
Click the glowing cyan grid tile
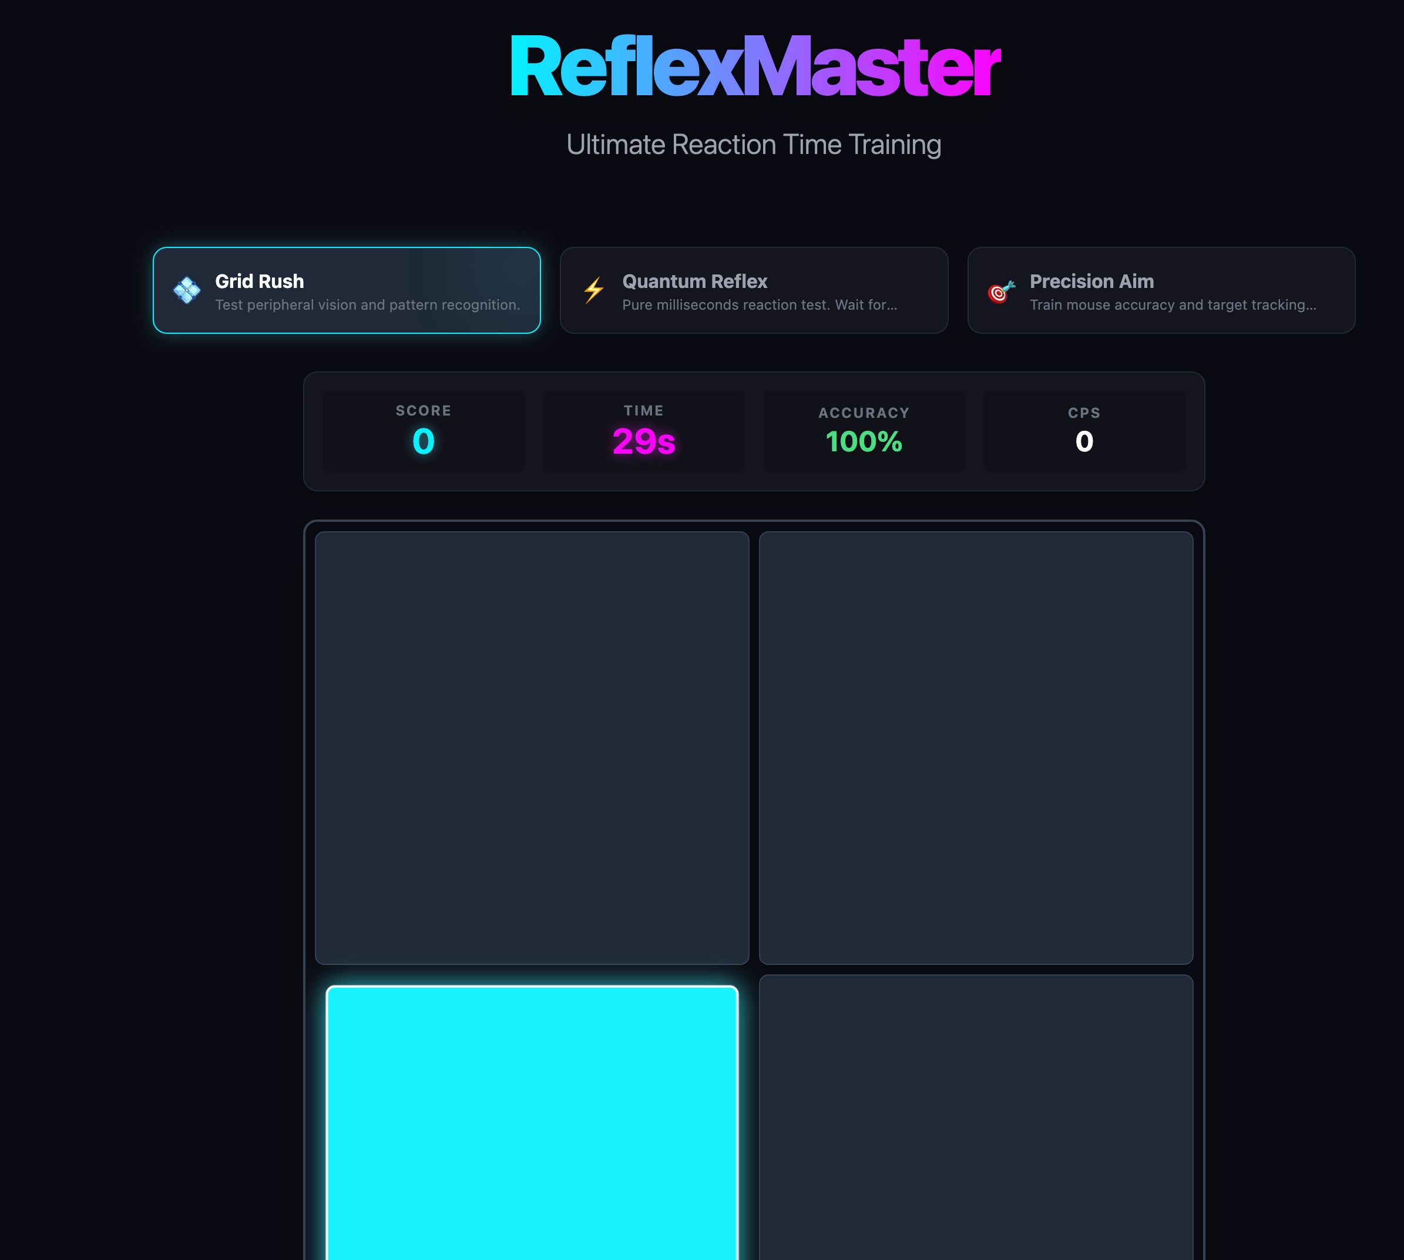[x=532, y=1121]
